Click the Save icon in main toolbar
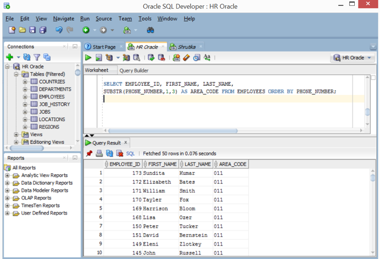Screen dimensions: 380x259 tap(33, 30)
